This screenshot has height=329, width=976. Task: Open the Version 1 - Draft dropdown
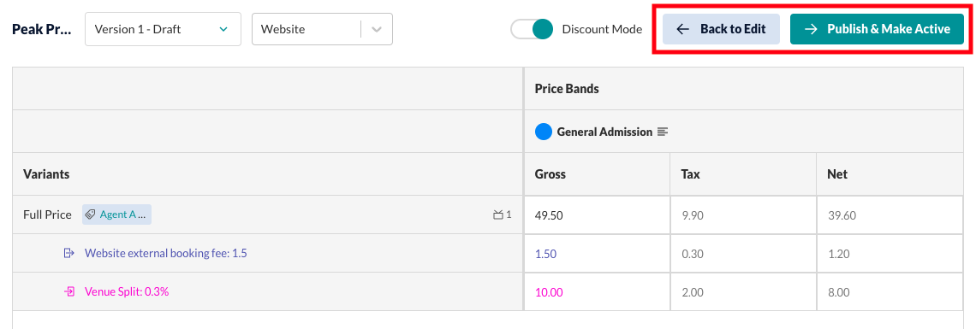[x=163, y=29]
